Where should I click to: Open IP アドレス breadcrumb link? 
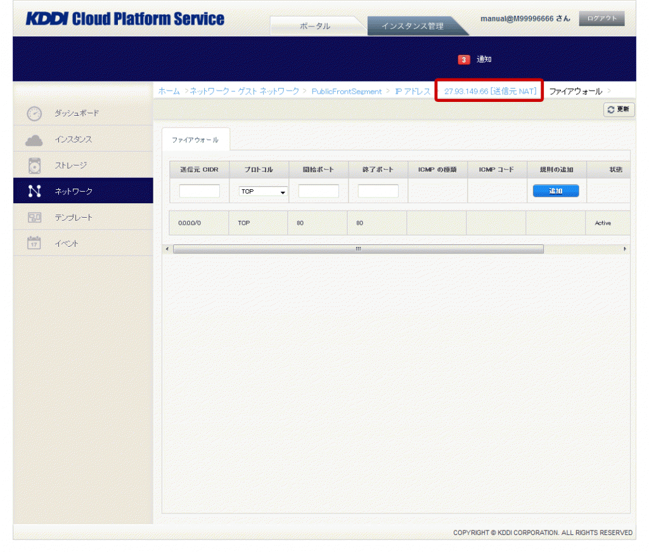(412, 91)
